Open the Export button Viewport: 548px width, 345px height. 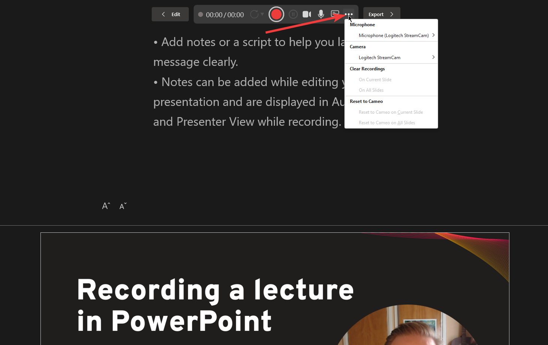382,14
